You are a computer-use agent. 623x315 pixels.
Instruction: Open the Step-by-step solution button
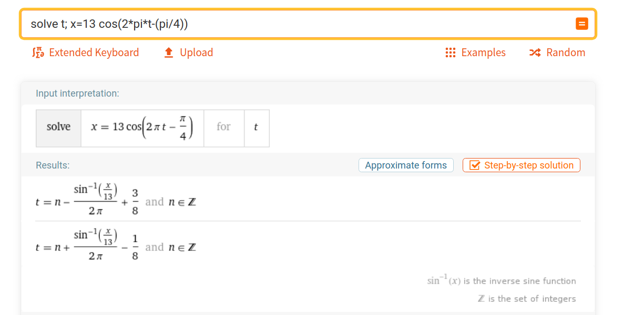click(x=522, y=165)
